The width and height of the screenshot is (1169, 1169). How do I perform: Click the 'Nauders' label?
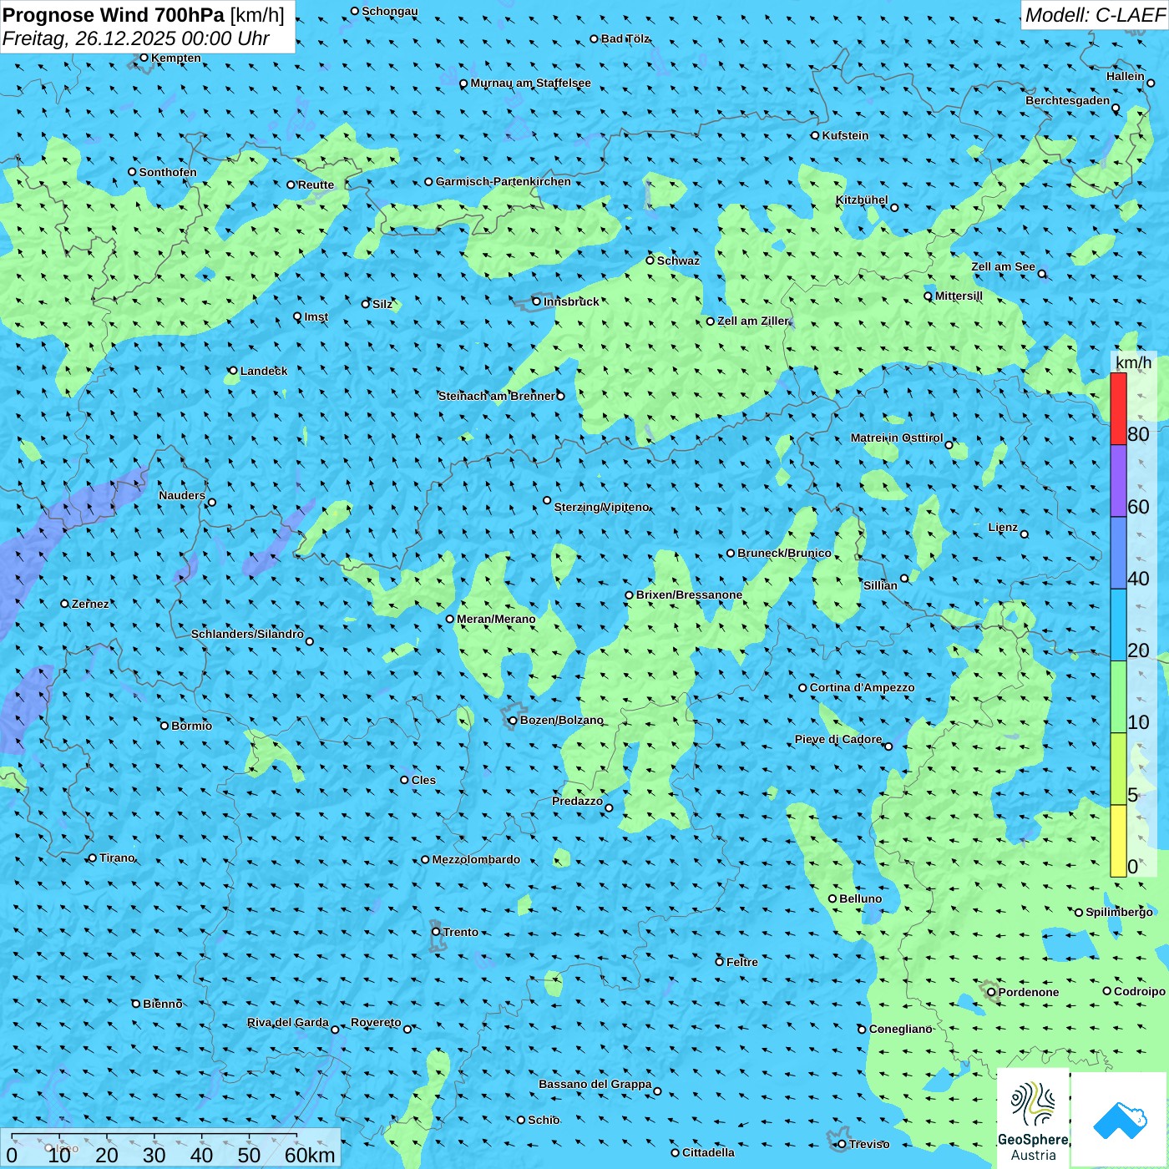tap(182, 495)
